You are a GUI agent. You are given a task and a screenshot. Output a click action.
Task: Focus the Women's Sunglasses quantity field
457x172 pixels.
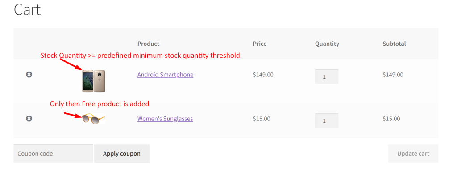[326, 120]
